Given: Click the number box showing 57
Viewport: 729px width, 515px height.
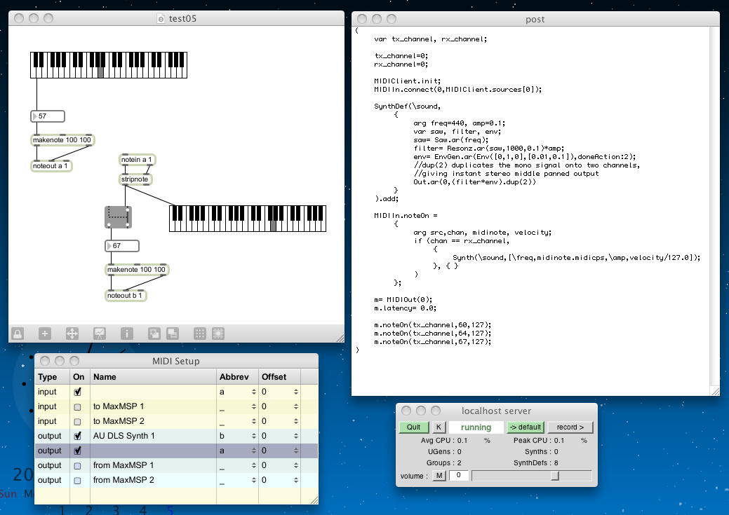Looking at the screenshot, I should [x=48, y=116].
